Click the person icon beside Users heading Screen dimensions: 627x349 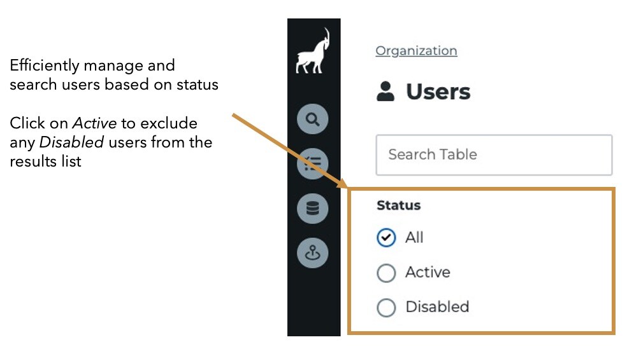point(386,92)
